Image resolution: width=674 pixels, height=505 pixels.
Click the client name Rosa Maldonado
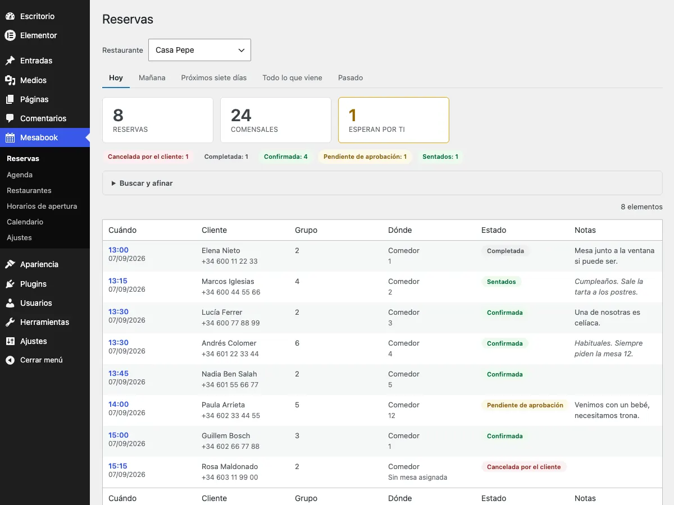(x=230, y=466)
